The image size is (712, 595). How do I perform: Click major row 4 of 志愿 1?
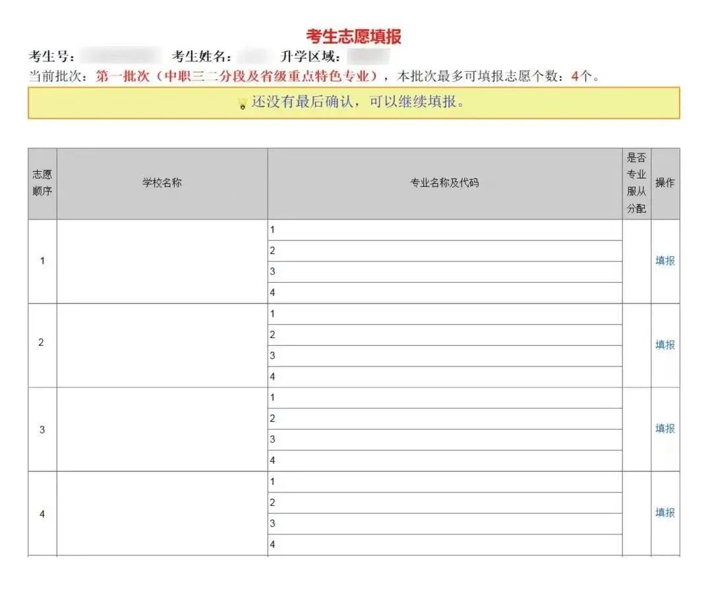tap(445, 293)
